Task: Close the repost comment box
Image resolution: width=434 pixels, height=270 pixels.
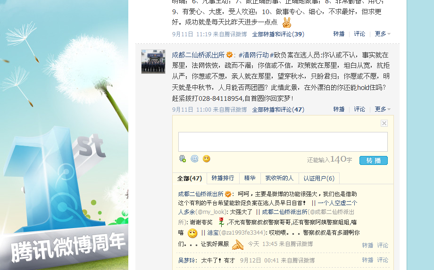Action: tap(384, 123)
